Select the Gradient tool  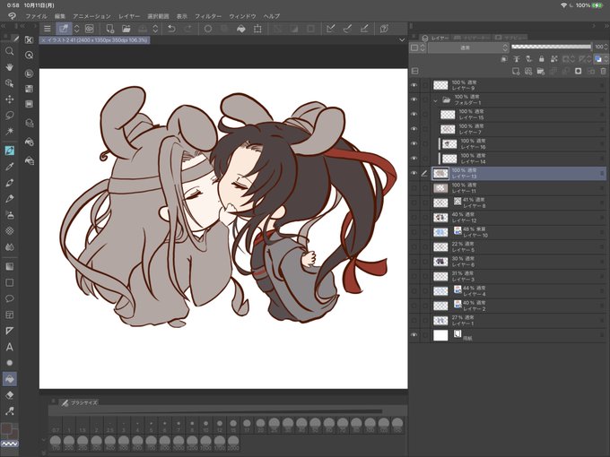10,267
